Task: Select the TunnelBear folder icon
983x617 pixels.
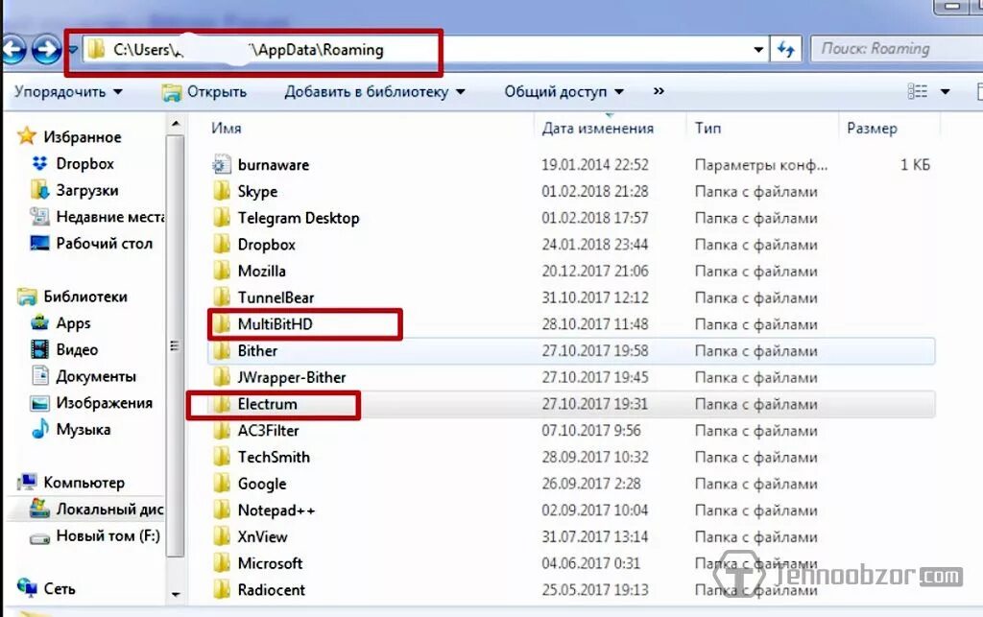Action: pos(222,297)
